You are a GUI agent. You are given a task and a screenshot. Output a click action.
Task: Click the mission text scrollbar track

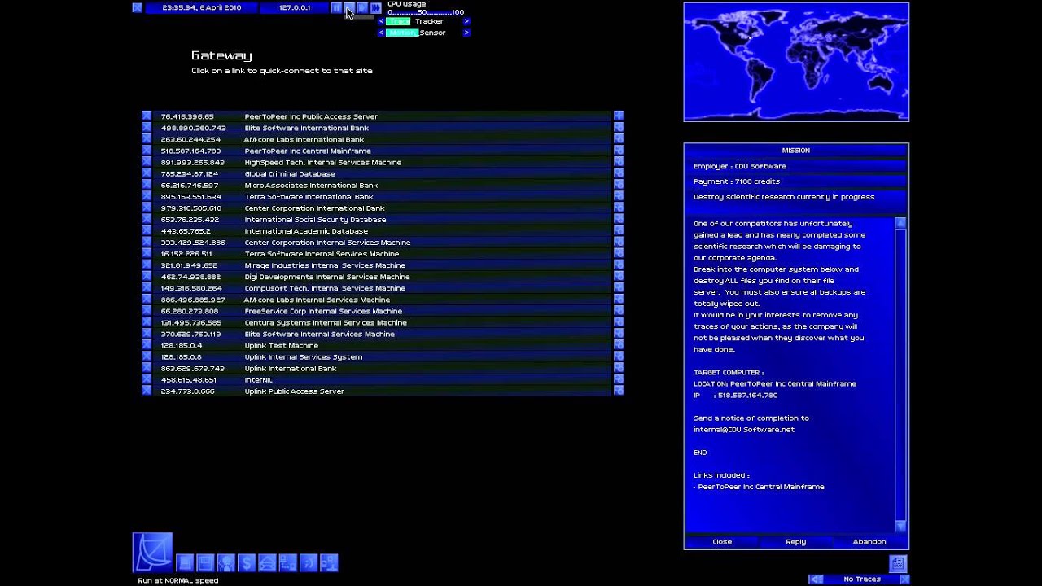(900, 374)
